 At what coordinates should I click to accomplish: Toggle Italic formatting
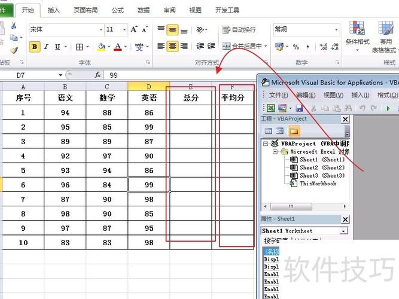point(46,47)
